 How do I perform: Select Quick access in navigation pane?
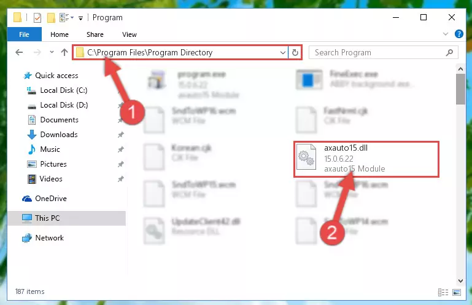pos(51,76)
